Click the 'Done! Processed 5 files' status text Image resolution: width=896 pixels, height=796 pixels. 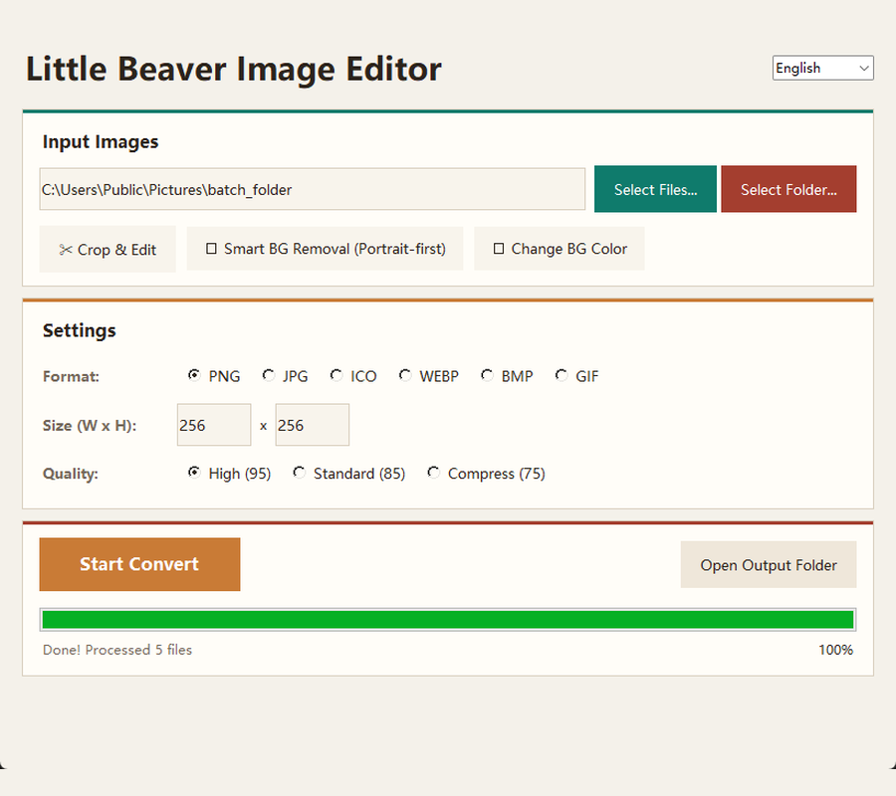tap(117, 650)
